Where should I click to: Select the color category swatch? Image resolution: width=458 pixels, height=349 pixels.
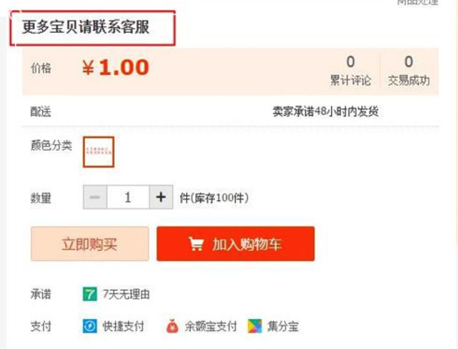point(98,152)
